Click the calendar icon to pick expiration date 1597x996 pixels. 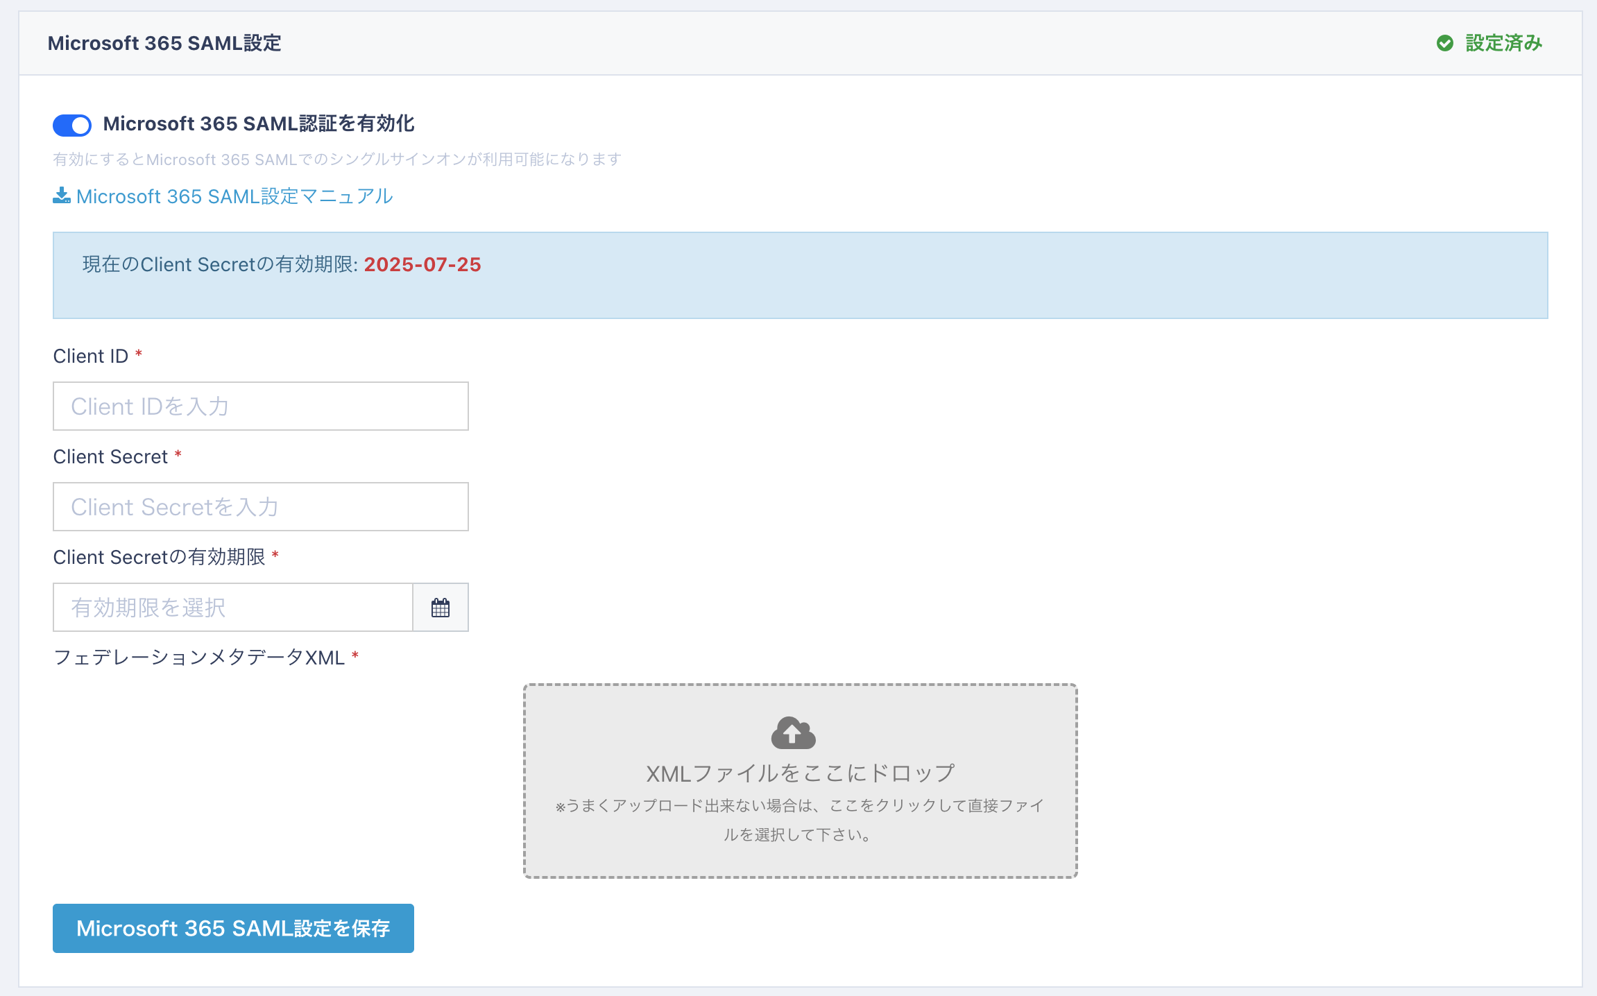pyautogui.click(x=441, y=607)
